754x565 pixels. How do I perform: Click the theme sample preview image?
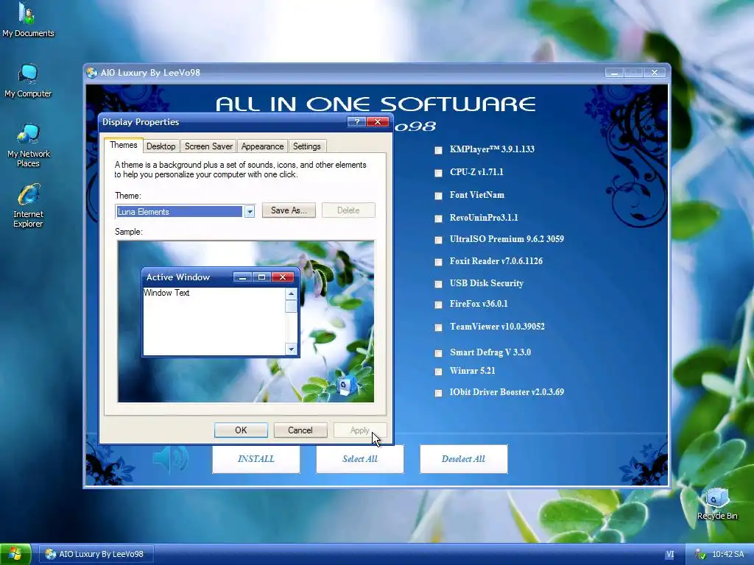(x=246, y=321)
